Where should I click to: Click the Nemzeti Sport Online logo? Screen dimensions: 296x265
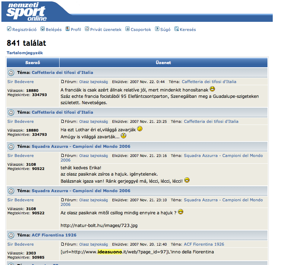pyautogui.click(x=27, y=12)
